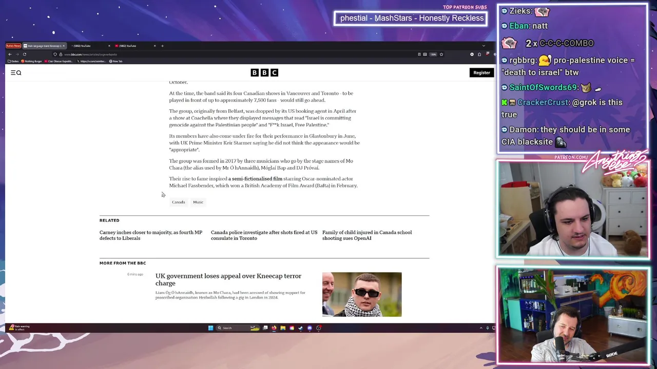Open Family of child sues OpenAI story

point(367,235)
